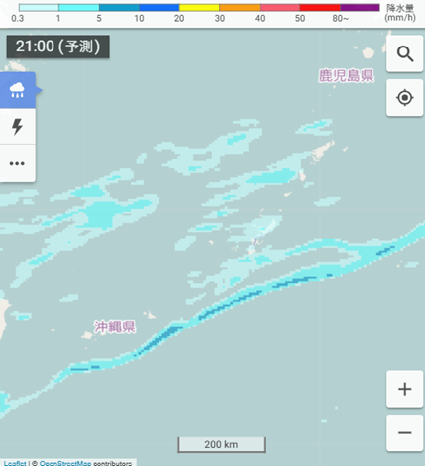Image resolution: width=425 pixels, height=466 pixels.
Task: Select the yellow 20 mm/h legend color
Action: coord(199,7)
